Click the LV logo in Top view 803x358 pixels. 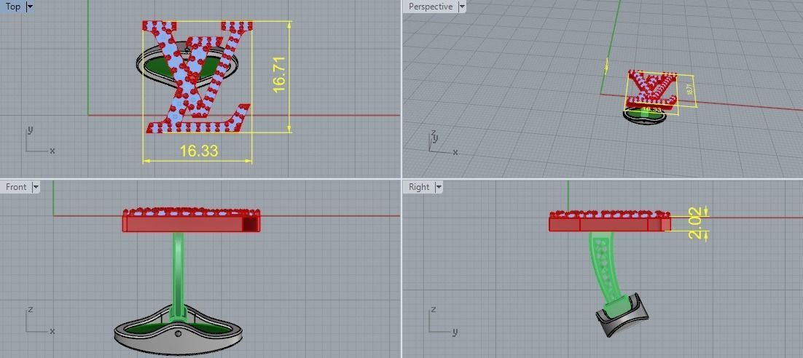pos(197,76)
